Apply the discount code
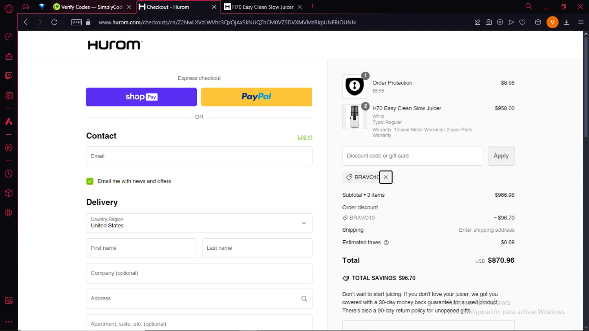This screenshot has height=331, width=589. point(501,156)
